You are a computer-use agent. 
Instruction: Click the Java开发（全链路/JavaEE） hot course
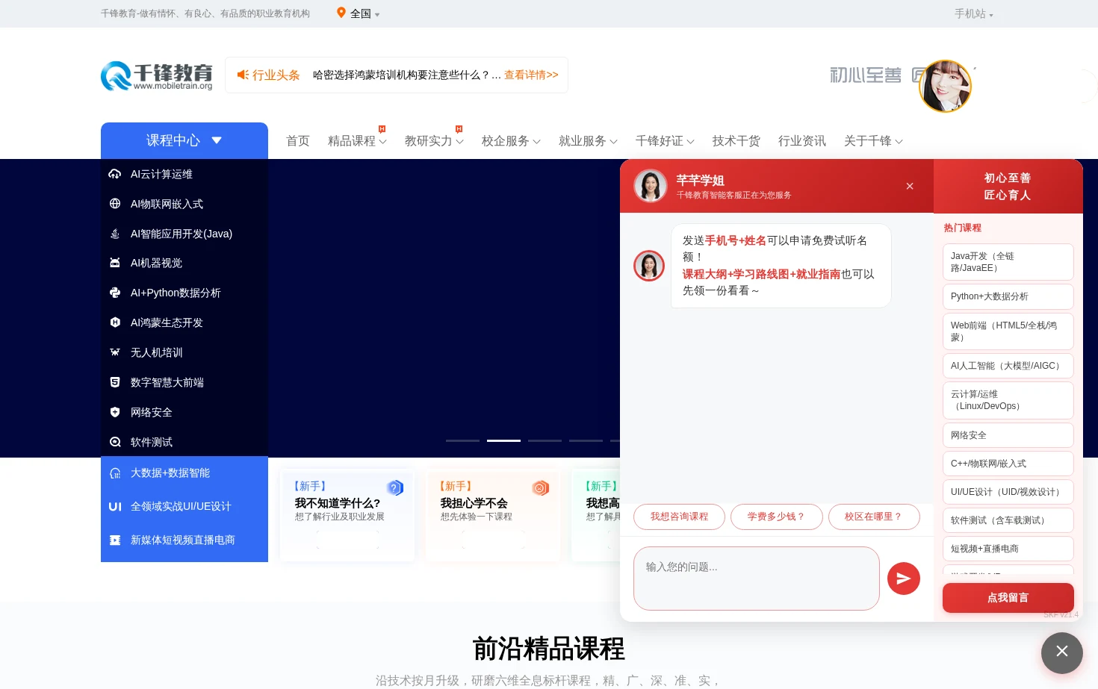[1008, 262]
